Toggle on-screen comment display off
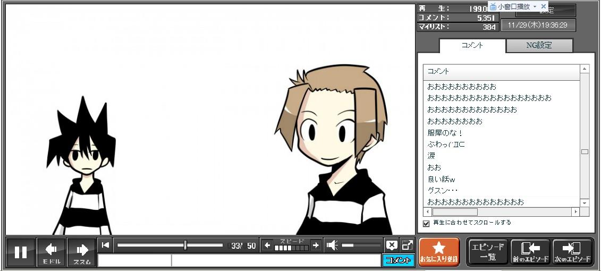This screenshot has height=271, width=601. pos(392,245)
